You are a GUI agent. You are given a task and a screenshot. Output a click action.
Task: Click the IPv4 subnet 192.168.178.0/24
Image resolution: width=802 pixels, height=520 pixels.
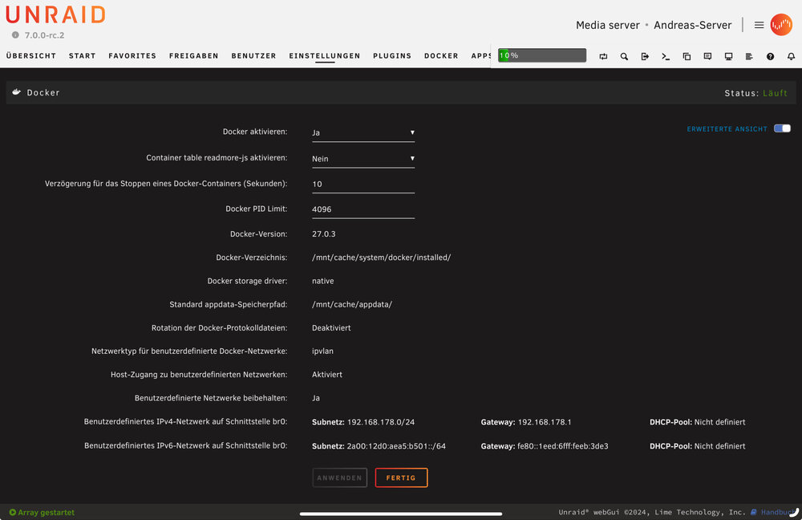point(381,422)
